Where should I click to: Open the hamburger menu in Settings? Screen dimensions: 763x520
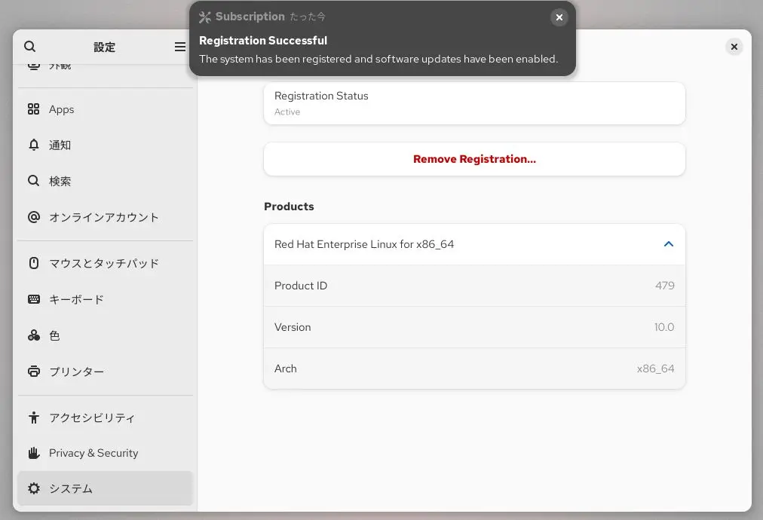pos(179,46)
